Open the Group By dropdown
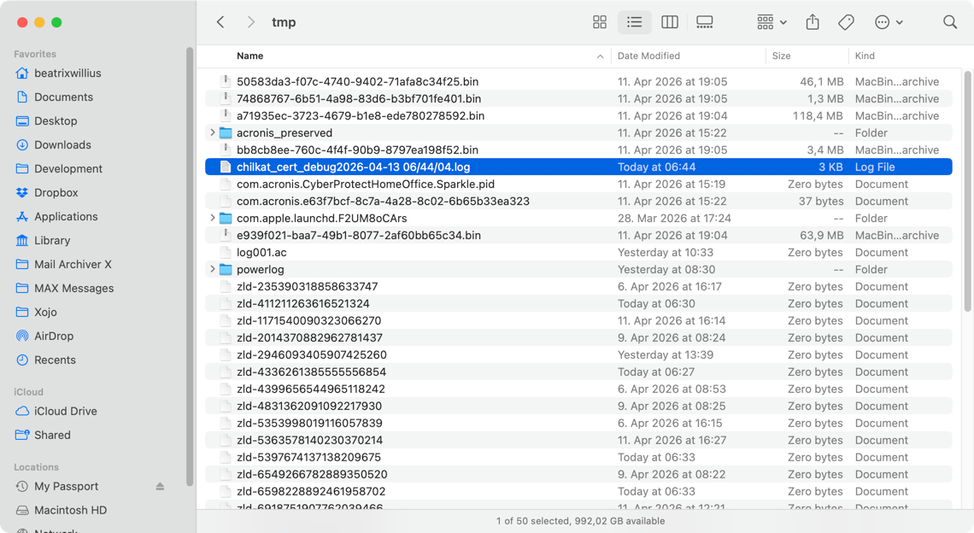The height and width of the screenshot is (533, 974). (771, 22)
